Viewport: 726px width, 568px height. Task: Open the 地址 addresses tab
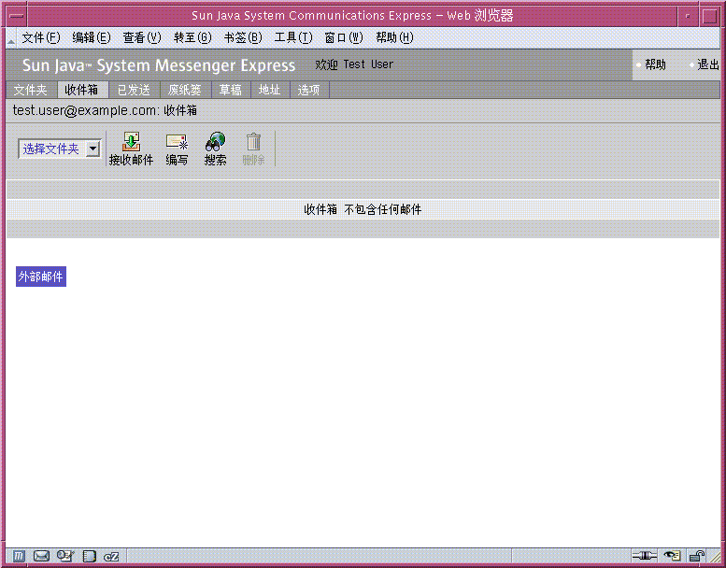click(x=270, y=90)
